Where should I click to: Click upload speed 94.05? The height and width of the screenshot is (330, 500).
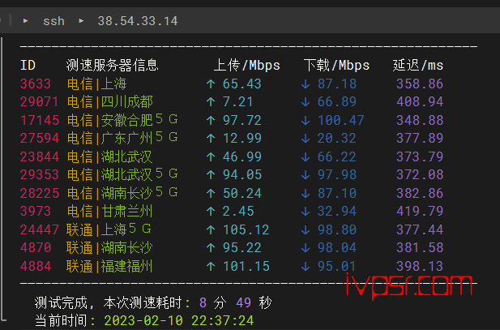point(241,174)
